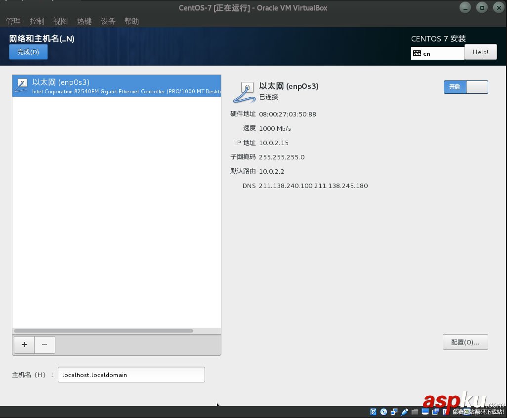Screen dimensions: 507x418
Task: Open the 管理 menu
Action: (x=13, y=21)
